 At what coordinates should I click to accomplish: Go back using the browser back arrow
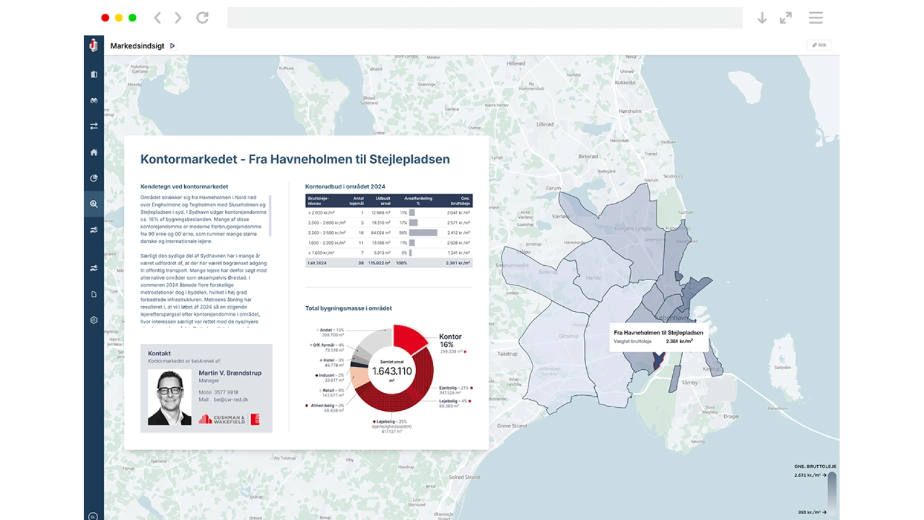(x=158, y=18)
